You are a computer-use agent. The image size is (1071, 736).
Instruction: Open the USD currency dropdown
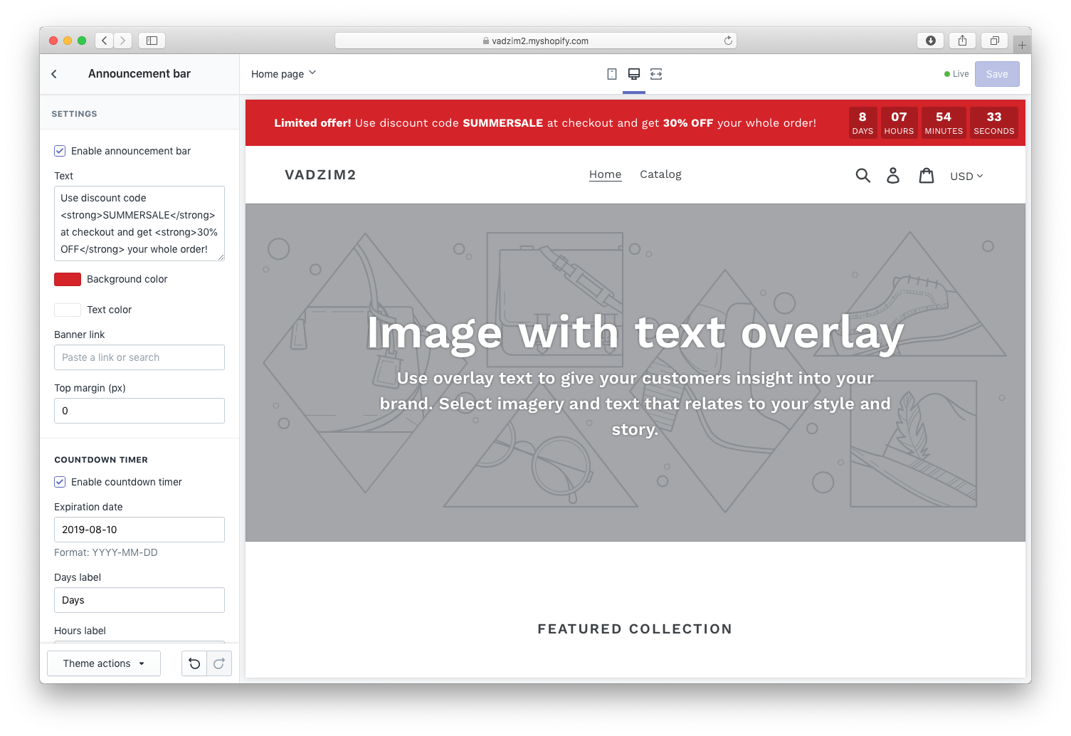(x=966, y=176)
